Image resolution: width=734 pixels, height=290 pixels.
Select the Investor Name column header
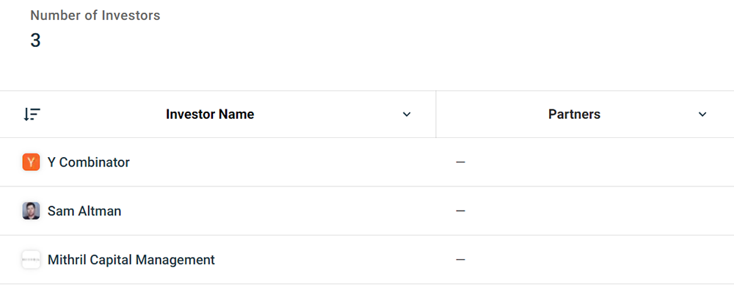(210, 115)
